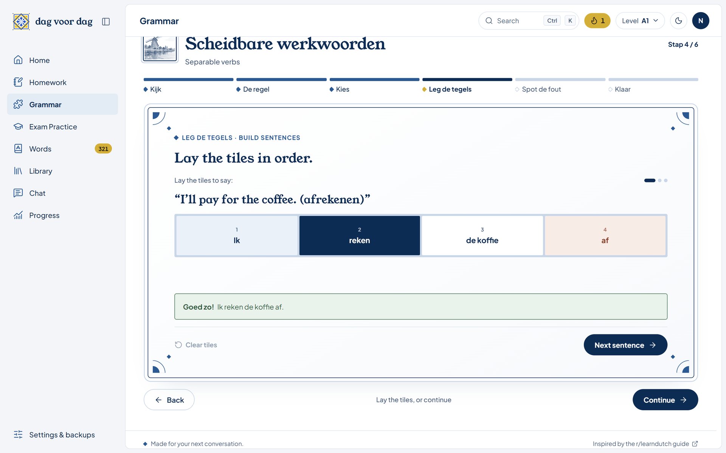The width and height of the screenshot is (726, 453).
Task: Open the r/learndutch guide link
Action: 645,444
